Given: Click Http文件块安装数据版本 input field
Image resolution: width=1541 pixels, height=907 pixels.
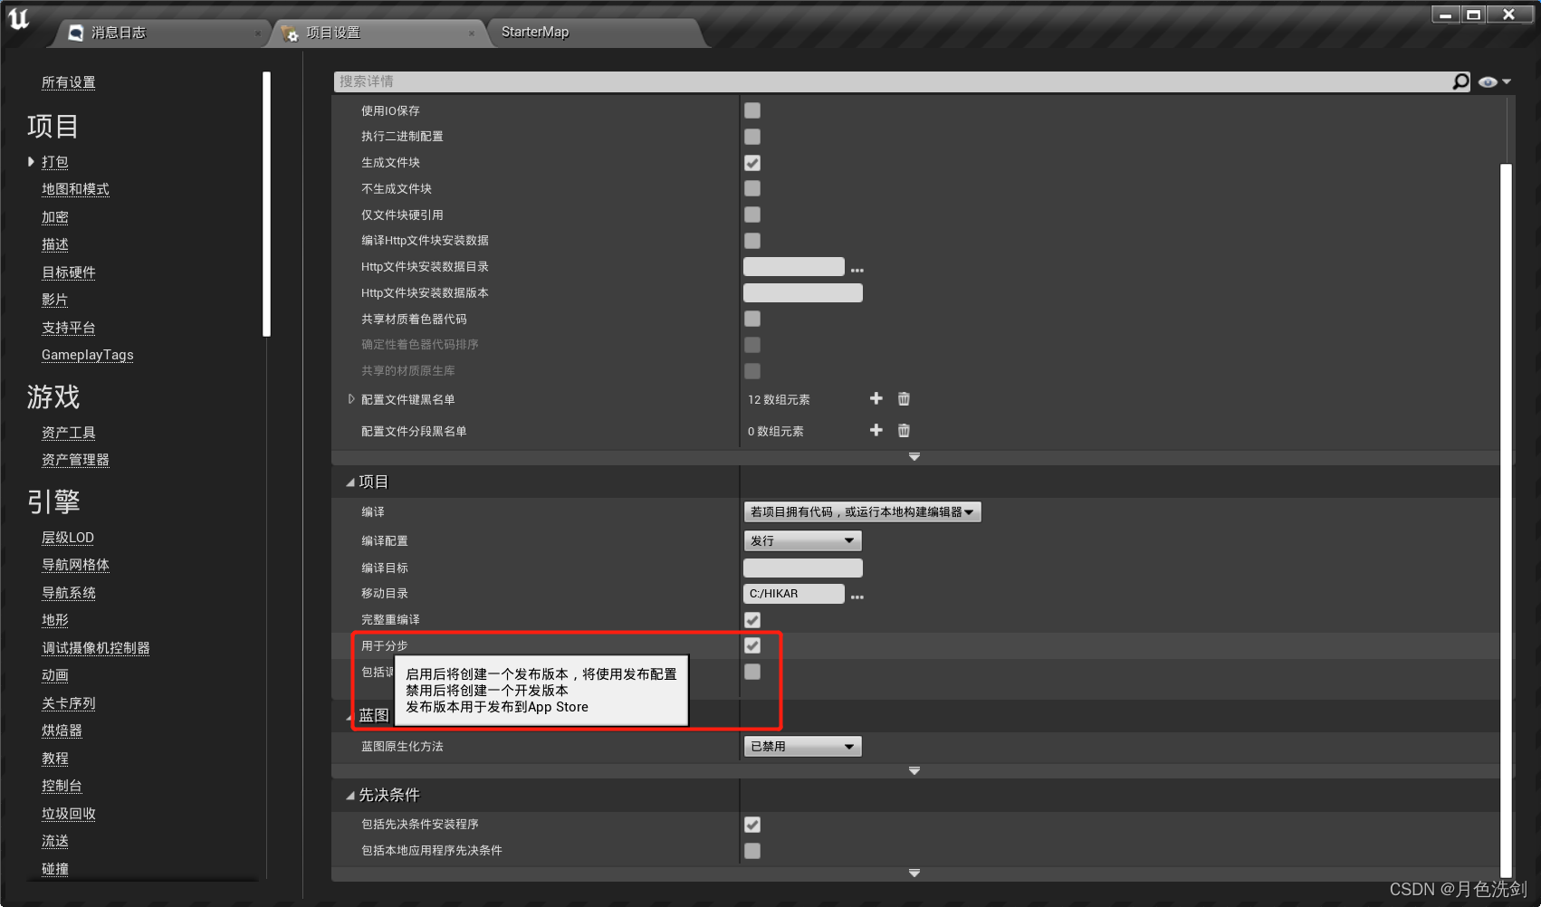Looking at the screenshot, I should 802,293.
